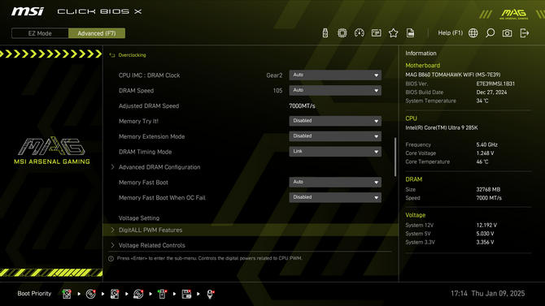Select third boot device hard disk icon
This screenshot has height=306, width=545.
[115, 294]
